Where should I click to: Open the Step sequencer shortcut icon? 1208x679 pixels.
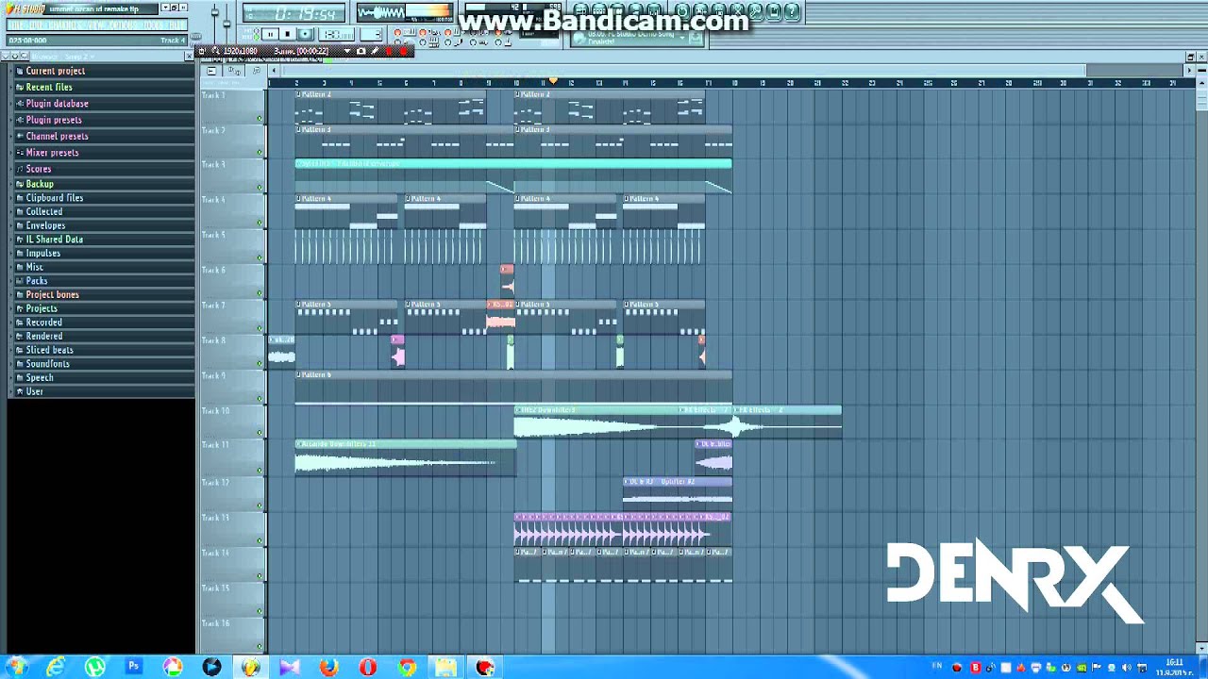coord(599,11)
